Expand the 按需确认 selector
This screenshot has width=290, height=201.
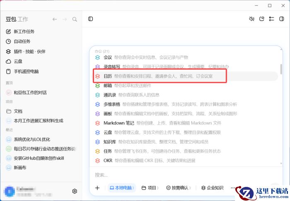(x=178, y=188)
